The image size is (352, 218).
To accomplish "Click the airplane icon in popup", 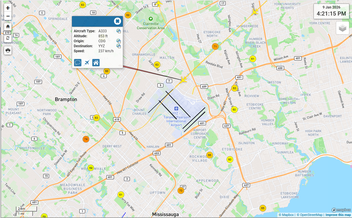I will [x=87, y=62].
